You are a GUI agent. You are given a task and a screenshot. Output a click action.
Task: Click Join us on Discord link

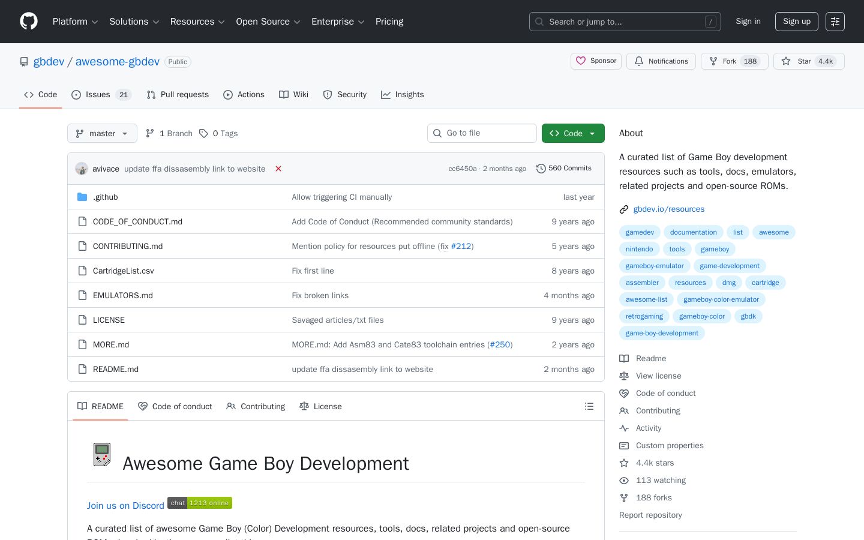pos(125,506)
